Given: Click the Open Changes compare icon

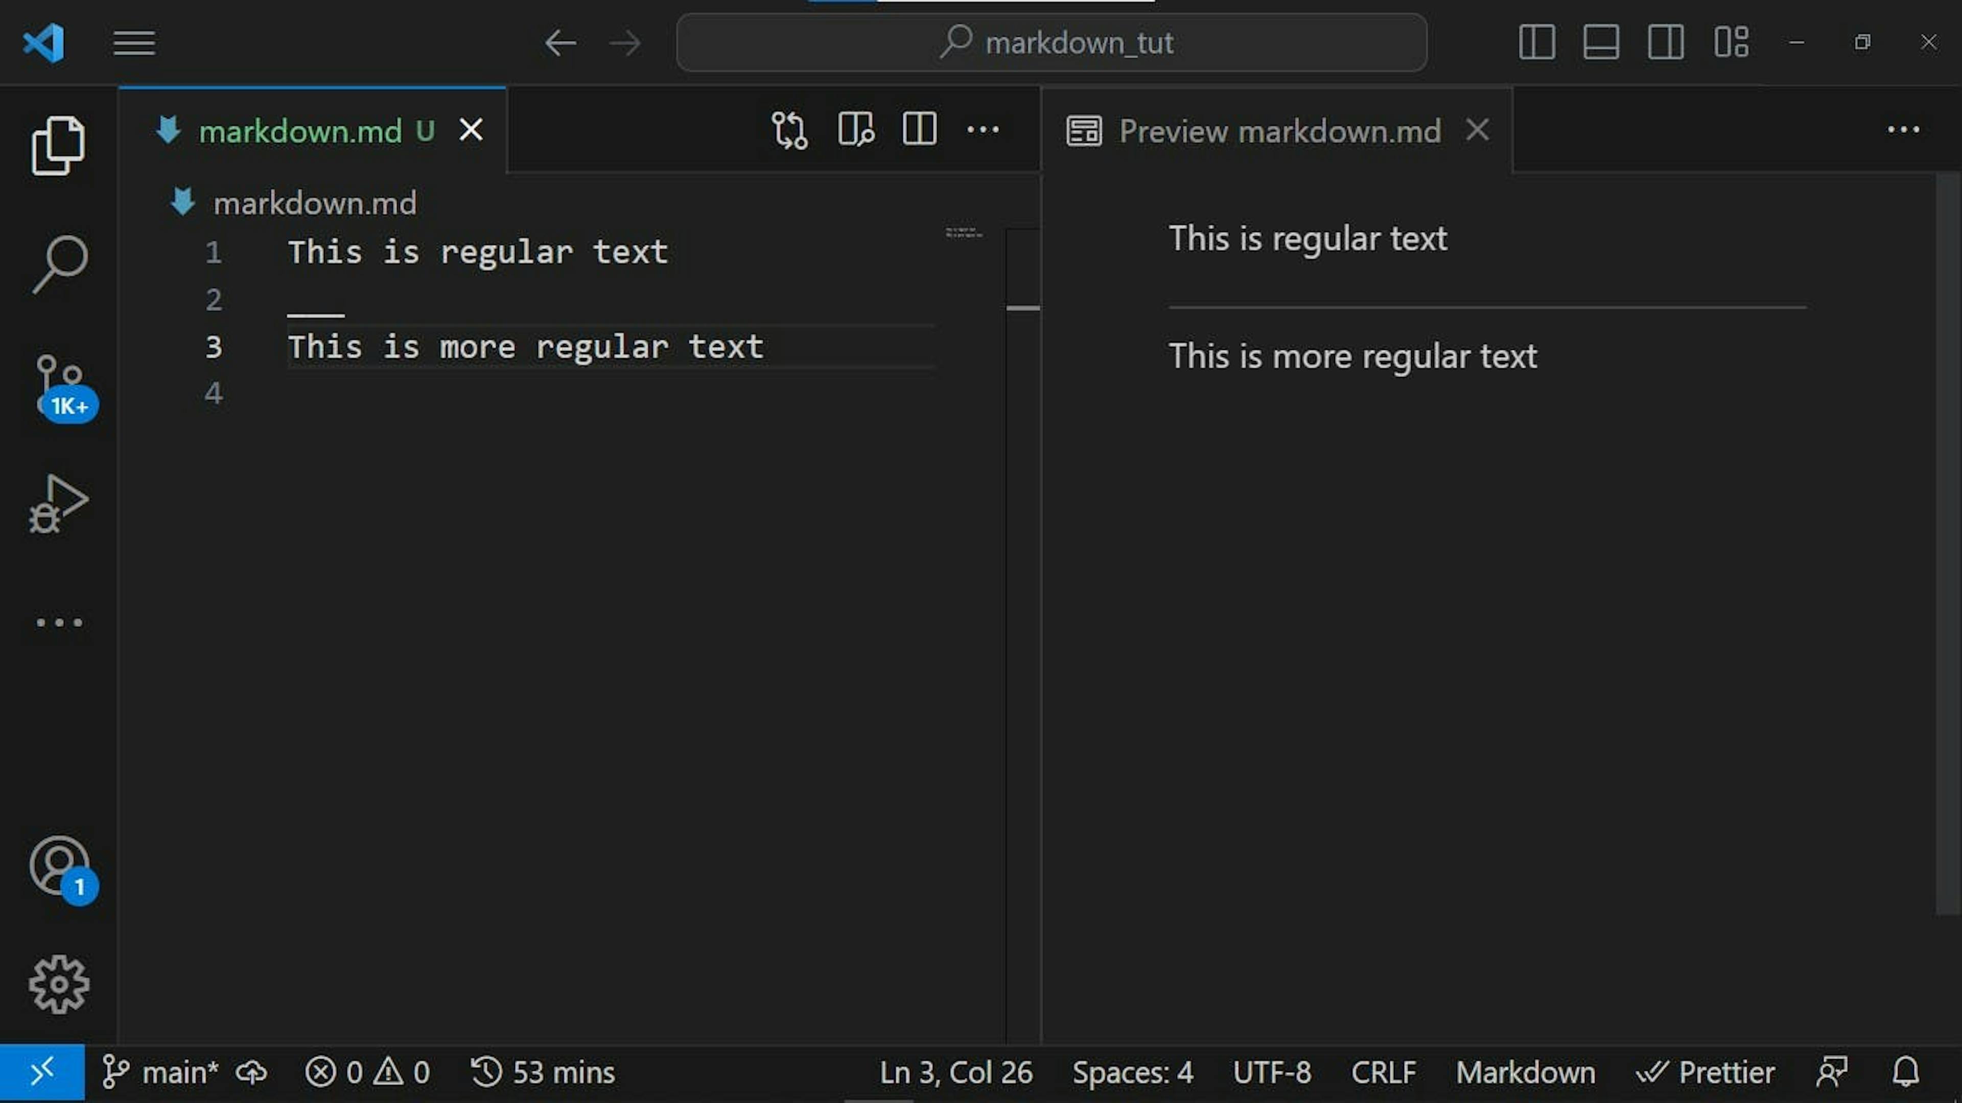Looking at the screenshot, I should [x=789, y=130].
